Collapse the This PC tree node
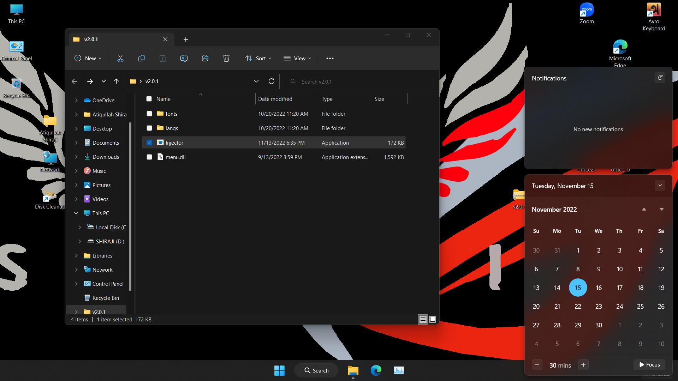The height and width of the screenshot is (381, 678). pyautogui.click(x=76, y=213)
